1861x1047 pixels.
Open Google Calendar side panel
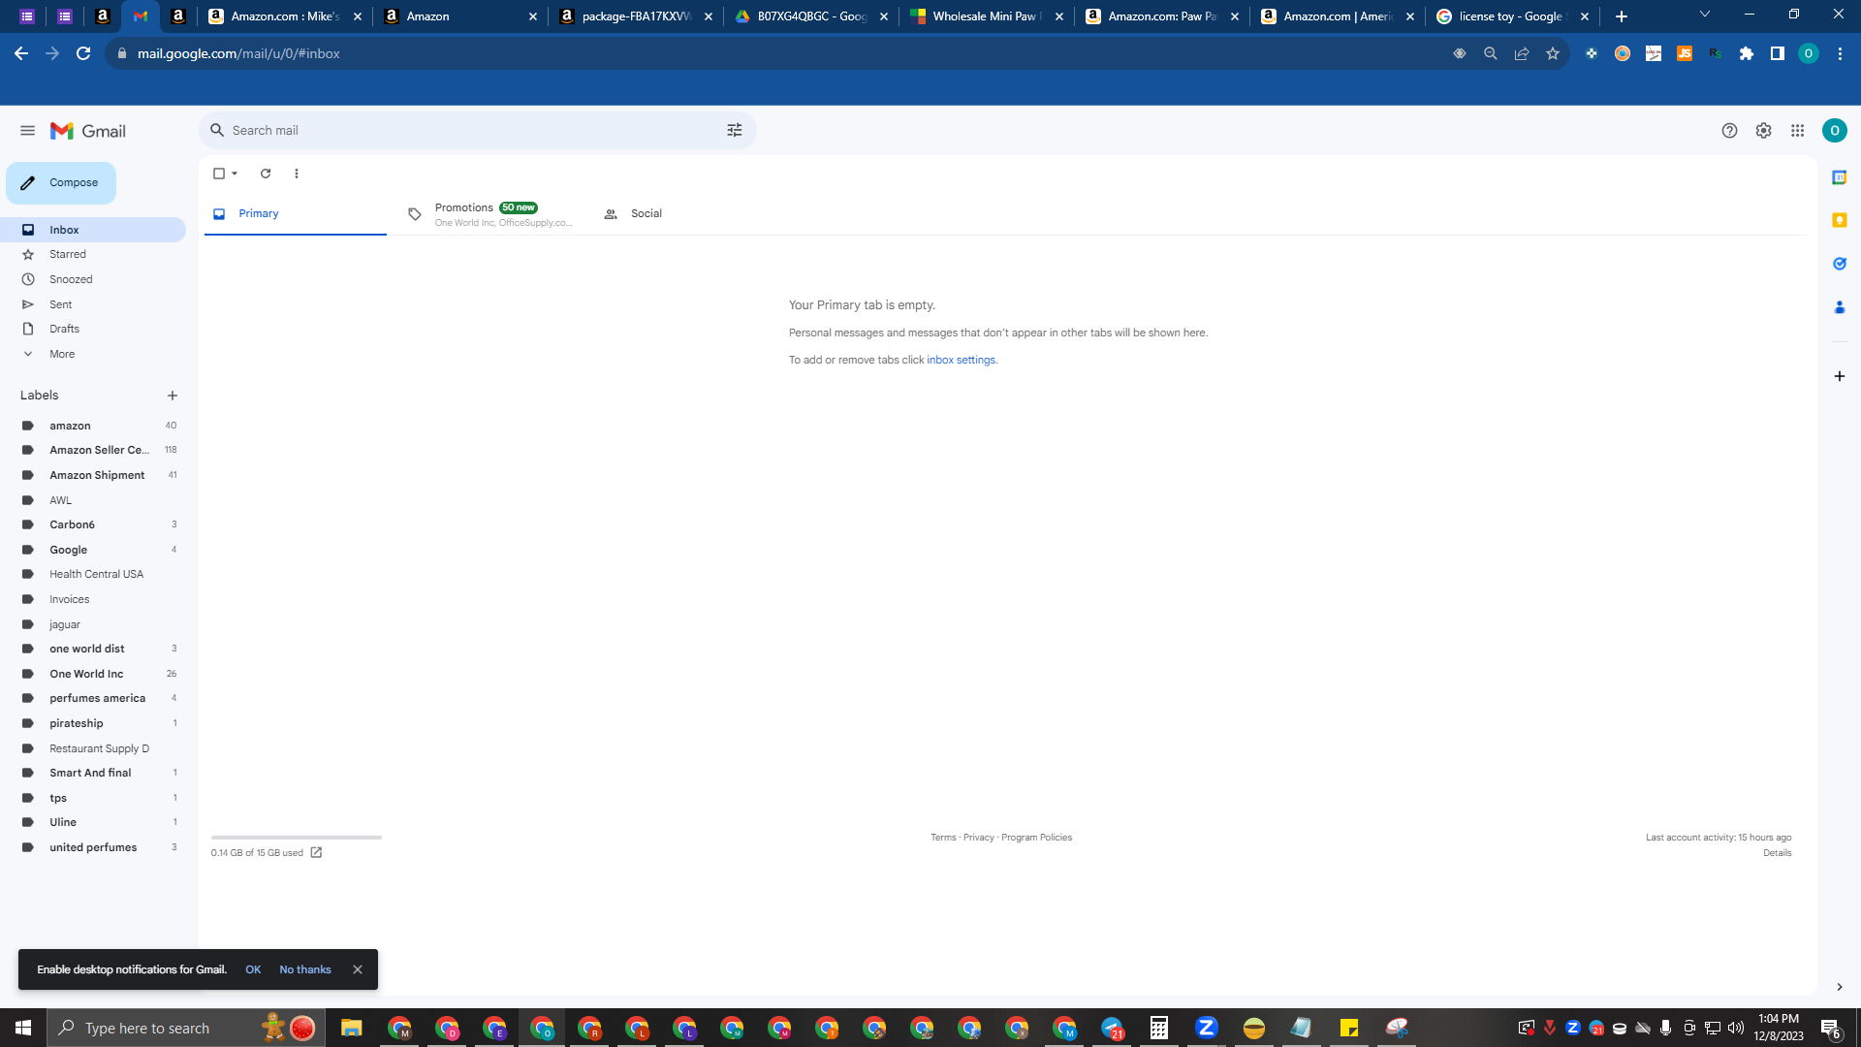[1839, 177]
